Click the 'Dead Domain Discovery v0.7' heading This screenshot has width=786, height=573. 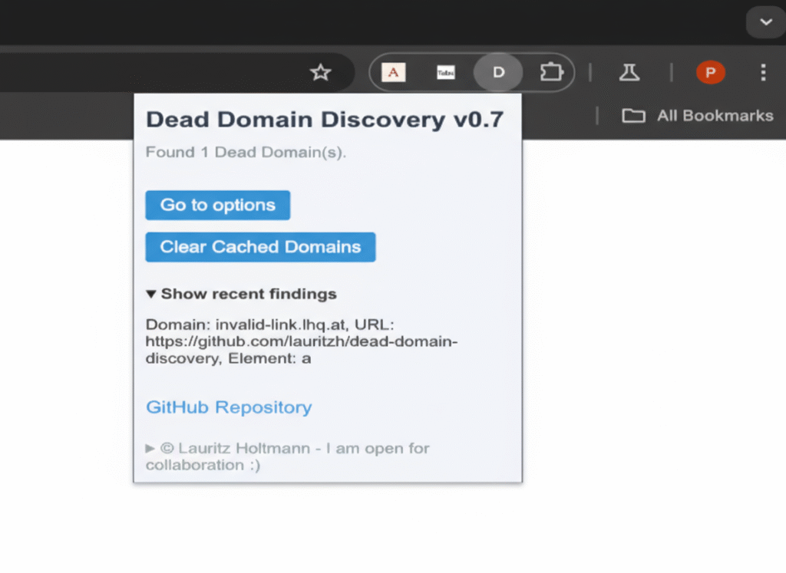click(324, 120)
